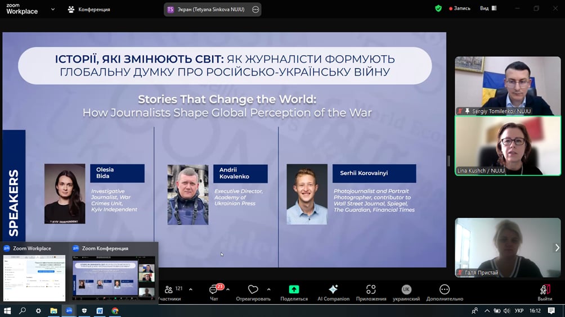
Task: Expand the arrow next to React
Action: (269, 289)
